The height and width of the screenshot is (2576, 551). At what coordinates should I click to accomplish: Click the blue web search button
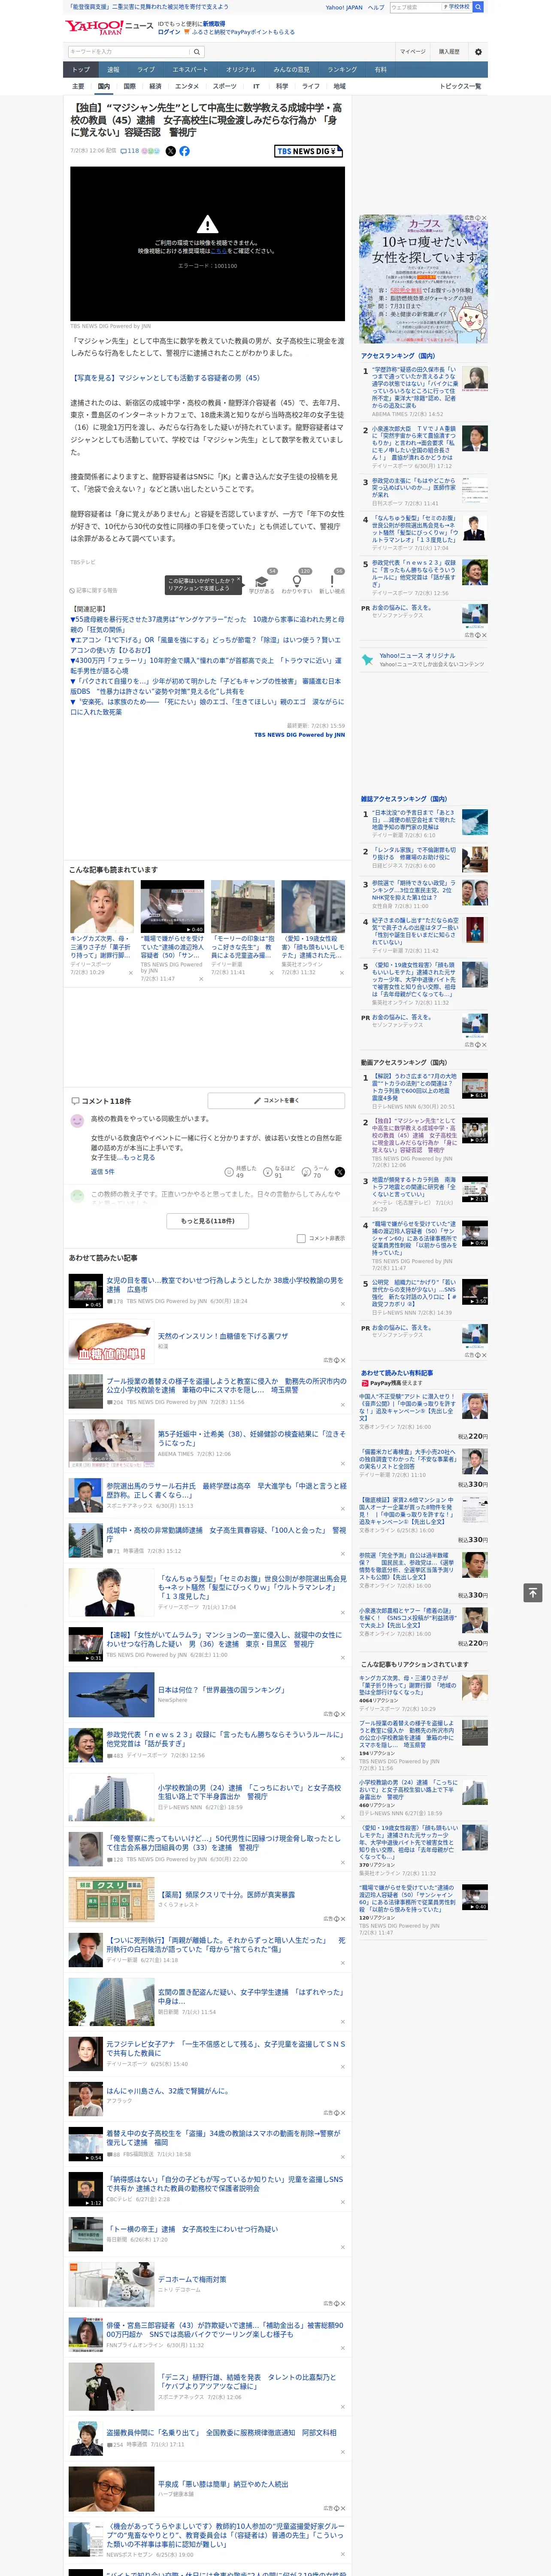(478, 7)
